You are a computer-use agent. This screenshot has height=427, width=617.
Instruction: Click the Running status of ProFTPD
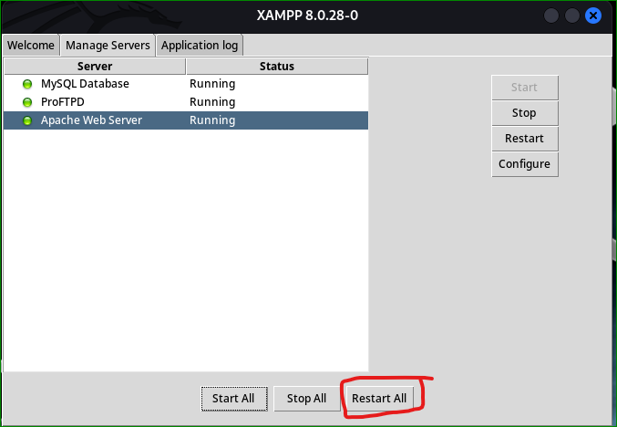[212, 102]
